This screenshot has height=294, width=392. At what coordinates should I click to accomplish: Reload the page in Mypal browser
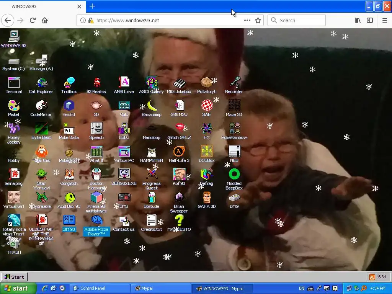pos(33,20)
